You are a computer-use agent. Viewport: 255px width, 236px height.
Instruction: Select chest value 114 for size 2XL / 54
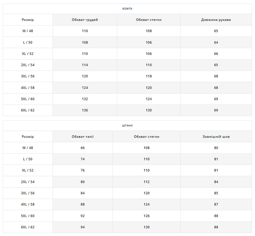tap(85, 65)
